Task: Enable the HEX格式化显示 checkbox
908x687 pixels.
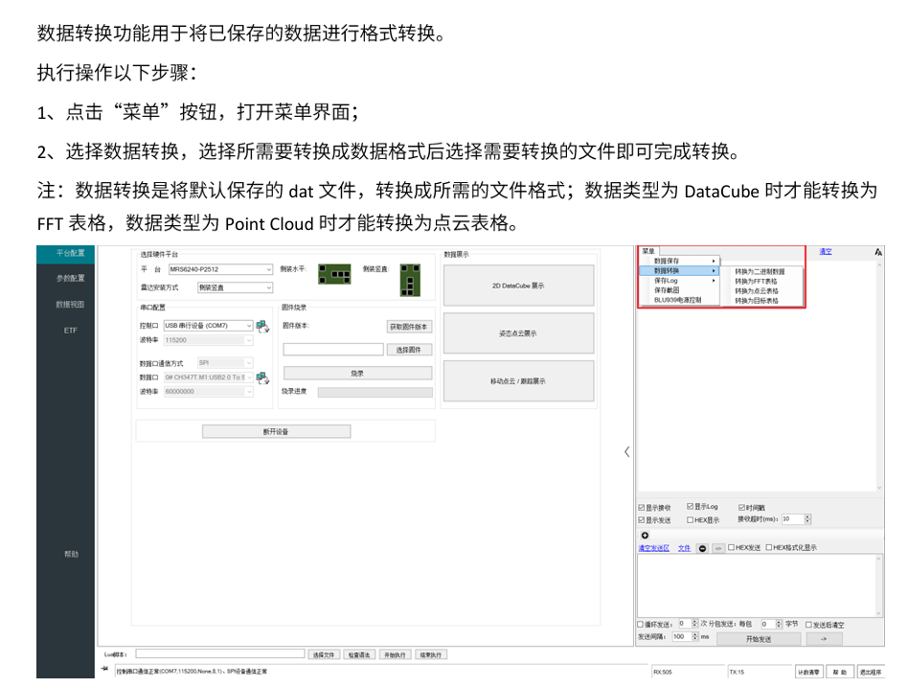Action: click(769, 547)
